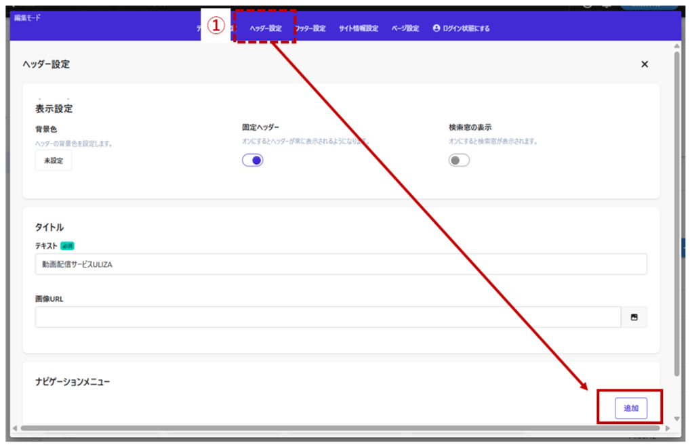Click the user account icon beside ログイン状態にする
Viewport: 690px width, 447px height.
pos(437,28)
